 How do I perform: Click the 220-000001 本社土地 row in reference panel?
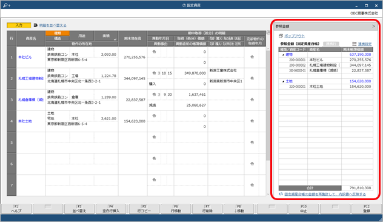(325, 87)
